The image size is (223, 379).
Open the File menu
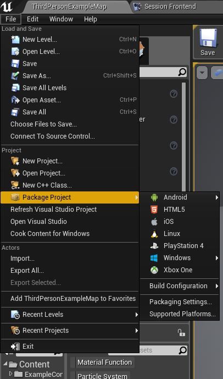[10, 19]
